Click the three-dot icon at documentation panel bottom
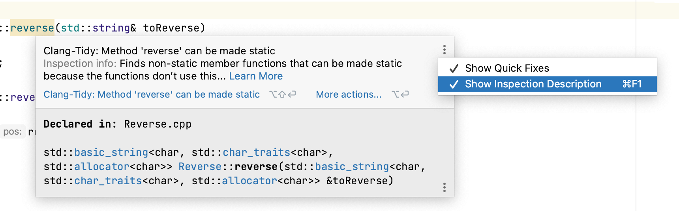 444,187
